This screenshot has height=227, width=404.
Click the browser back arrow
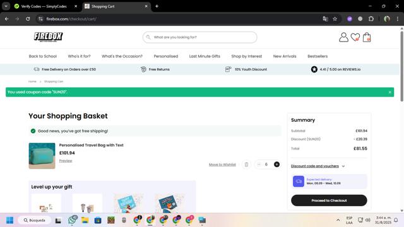pos(7,19)
